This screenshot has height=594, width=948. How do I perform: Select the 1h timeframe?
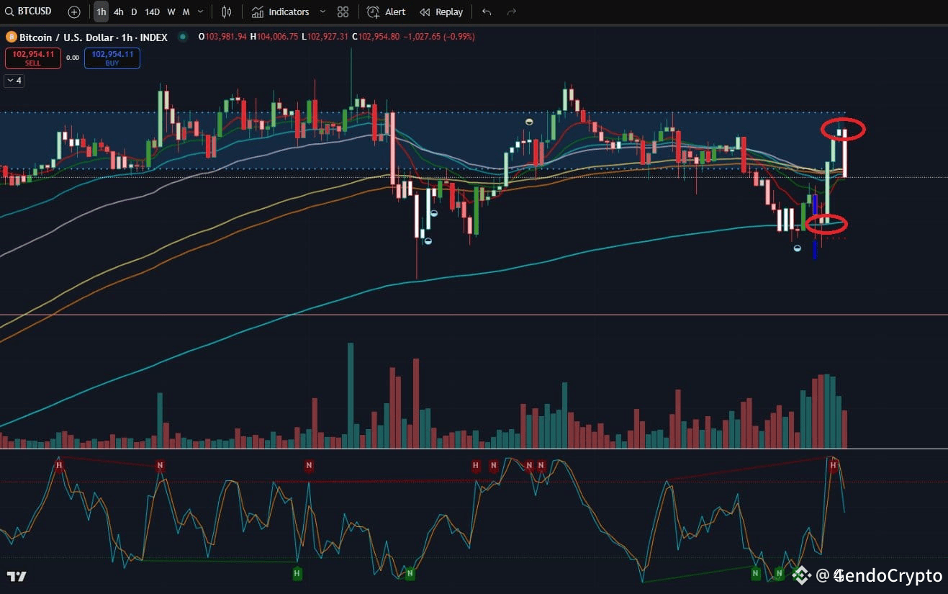pyautogui.click(x=101, y=12)
